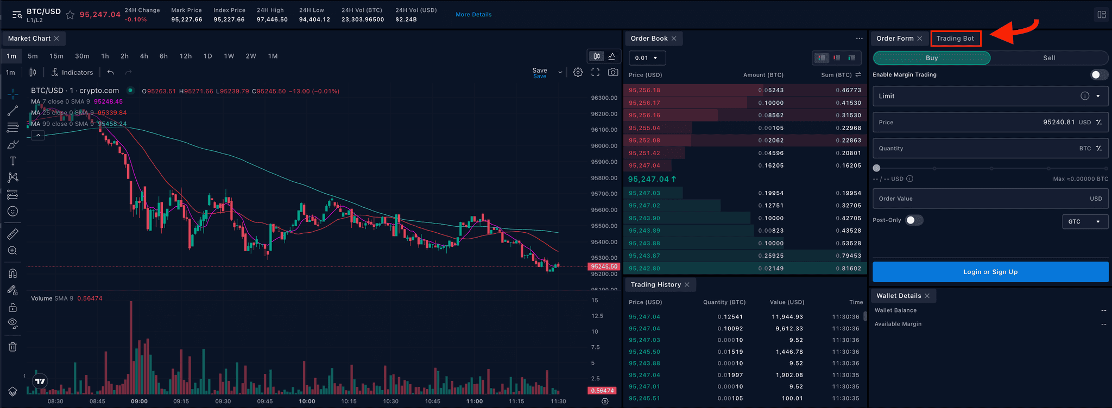The width and height of the screenshot is (1112, 408).
Task: Choose the 15m timeframe
Action: pos(56,56)
